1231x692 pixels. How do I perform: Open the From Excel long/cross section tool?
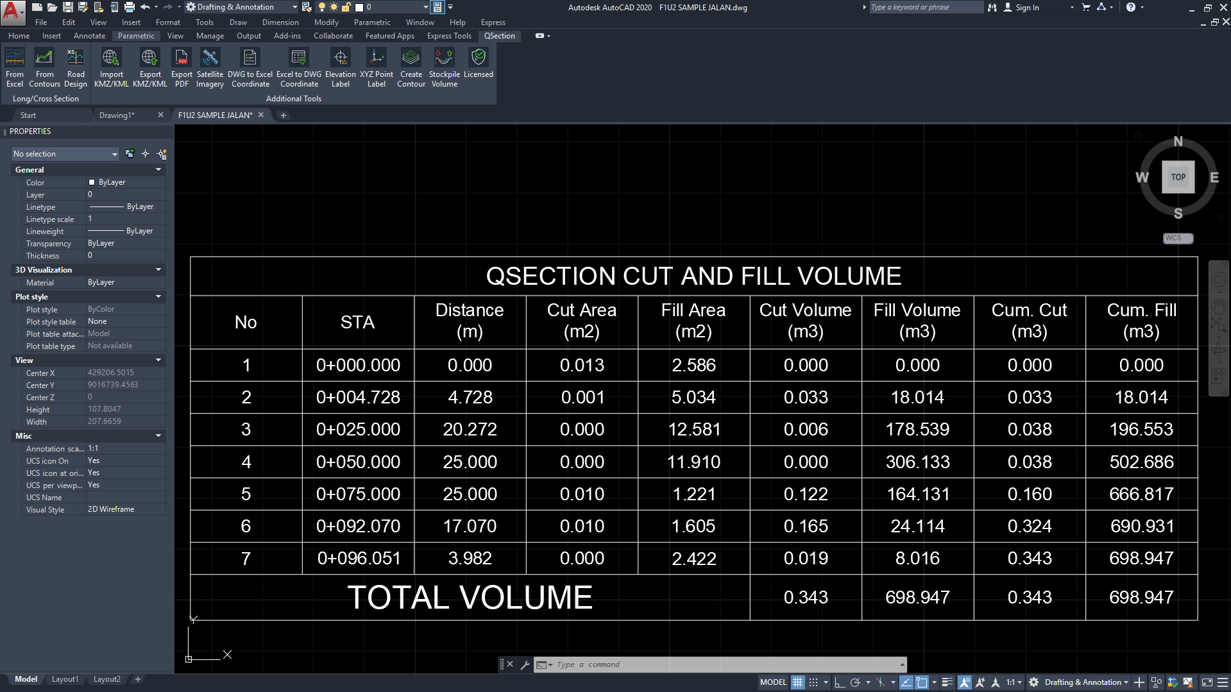click(14, 68)
